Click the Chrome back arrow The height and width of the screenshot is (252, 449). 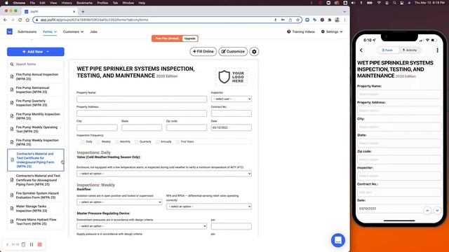[5, 20]
